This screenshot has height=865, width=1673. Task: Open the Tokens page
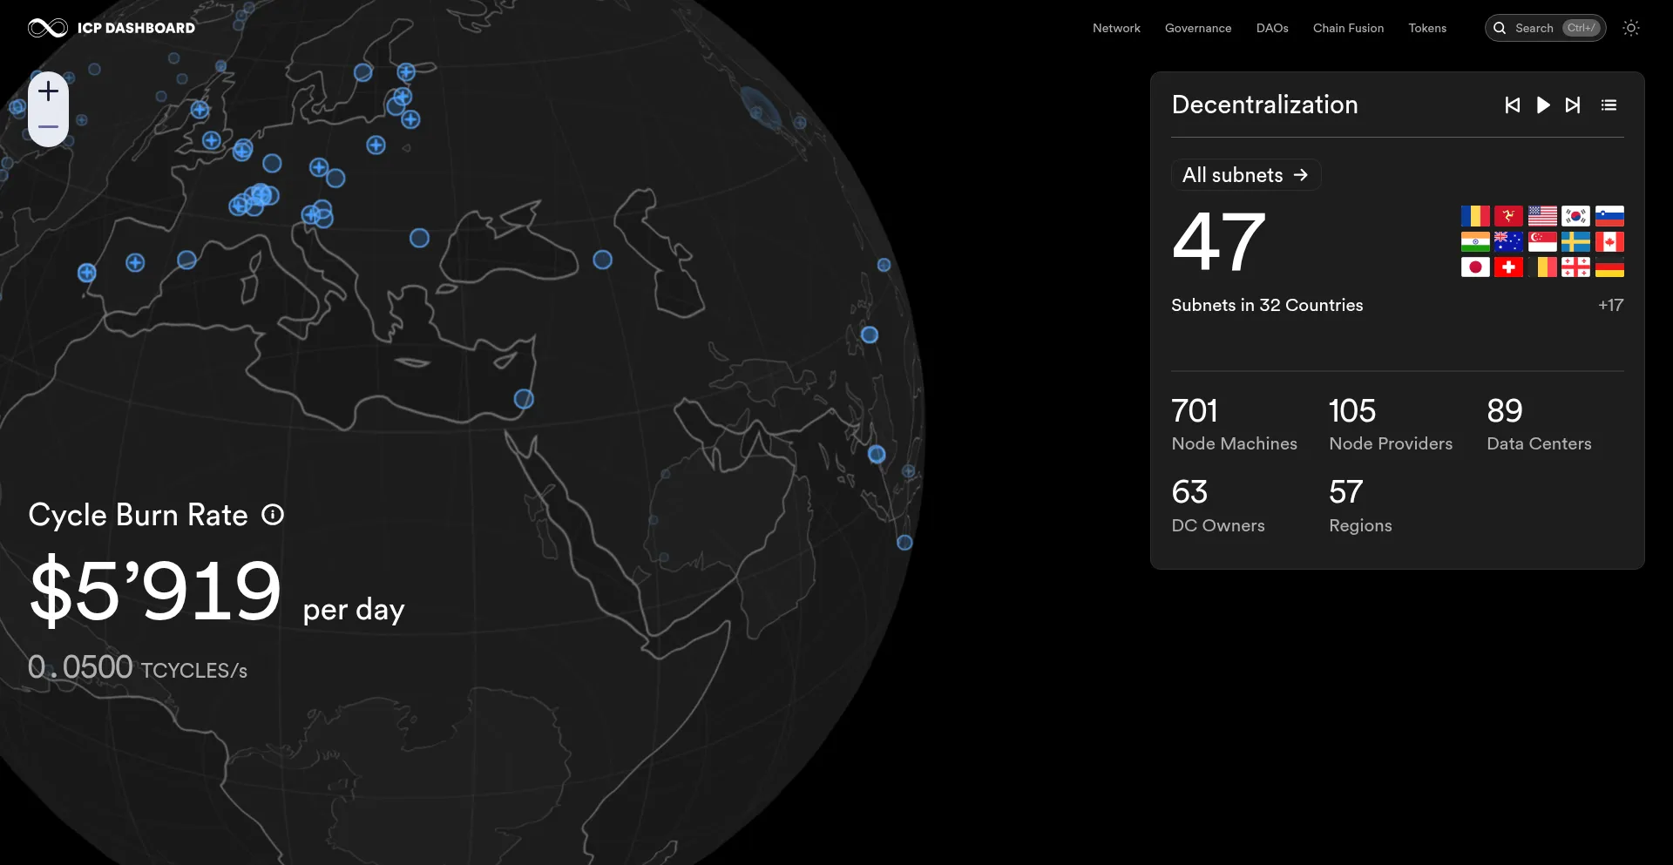tap(1427, 28)
